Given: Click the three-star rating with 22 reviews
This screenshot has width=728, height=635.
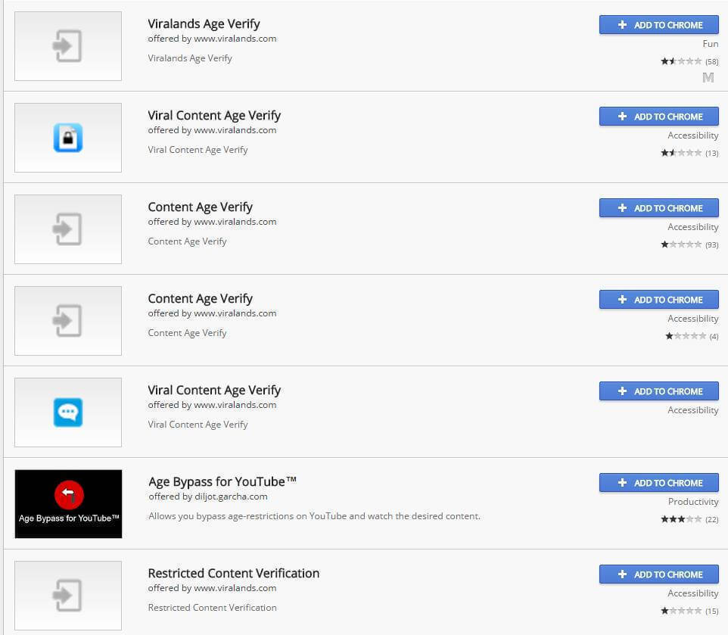Looking at the screenshot, I should tap(689, 519).
